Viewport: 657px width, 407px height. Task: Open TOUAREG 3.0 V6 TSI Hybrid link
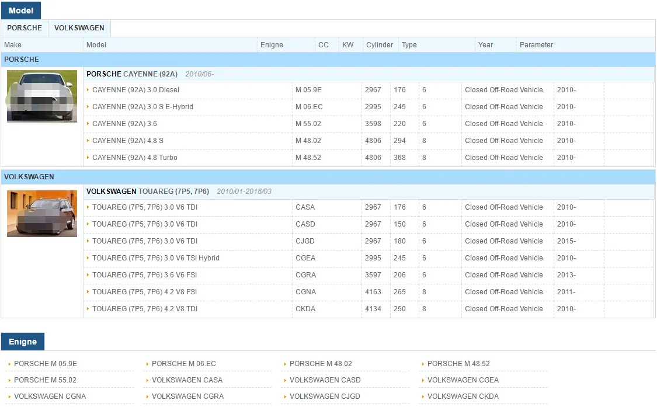pyautogui.click(x=156, y=258)
